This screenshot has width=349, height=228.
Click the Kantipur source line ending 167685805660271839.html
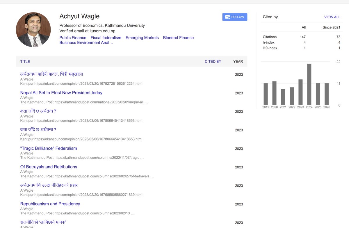click(x=81, y=195)
